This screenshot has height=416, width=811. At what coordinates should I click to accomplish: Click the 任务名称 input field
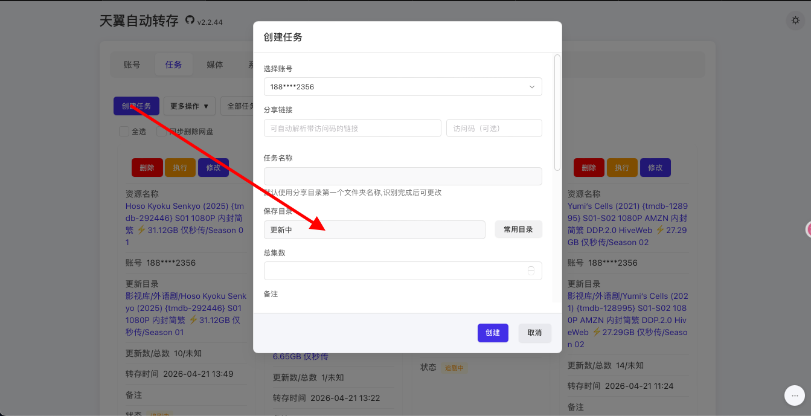(402, 176)
